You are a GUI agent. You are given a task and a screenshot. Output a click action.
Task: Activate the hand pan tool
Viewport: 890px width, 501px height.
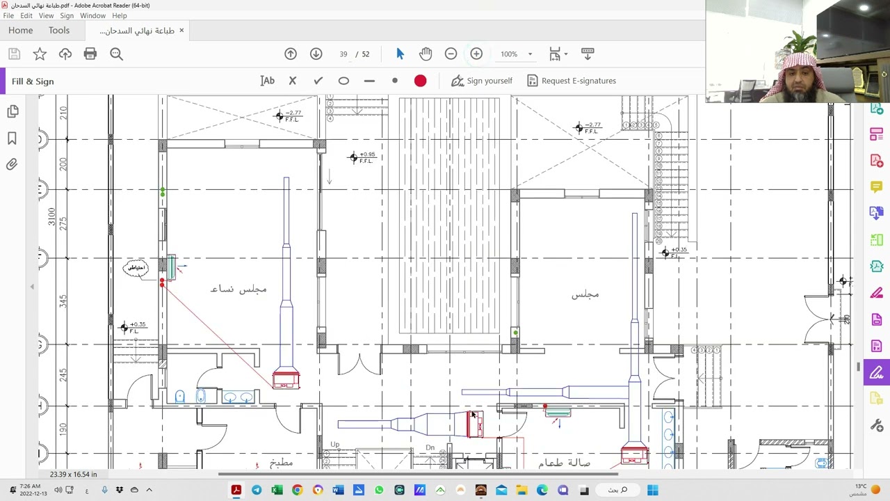[426, 54]
